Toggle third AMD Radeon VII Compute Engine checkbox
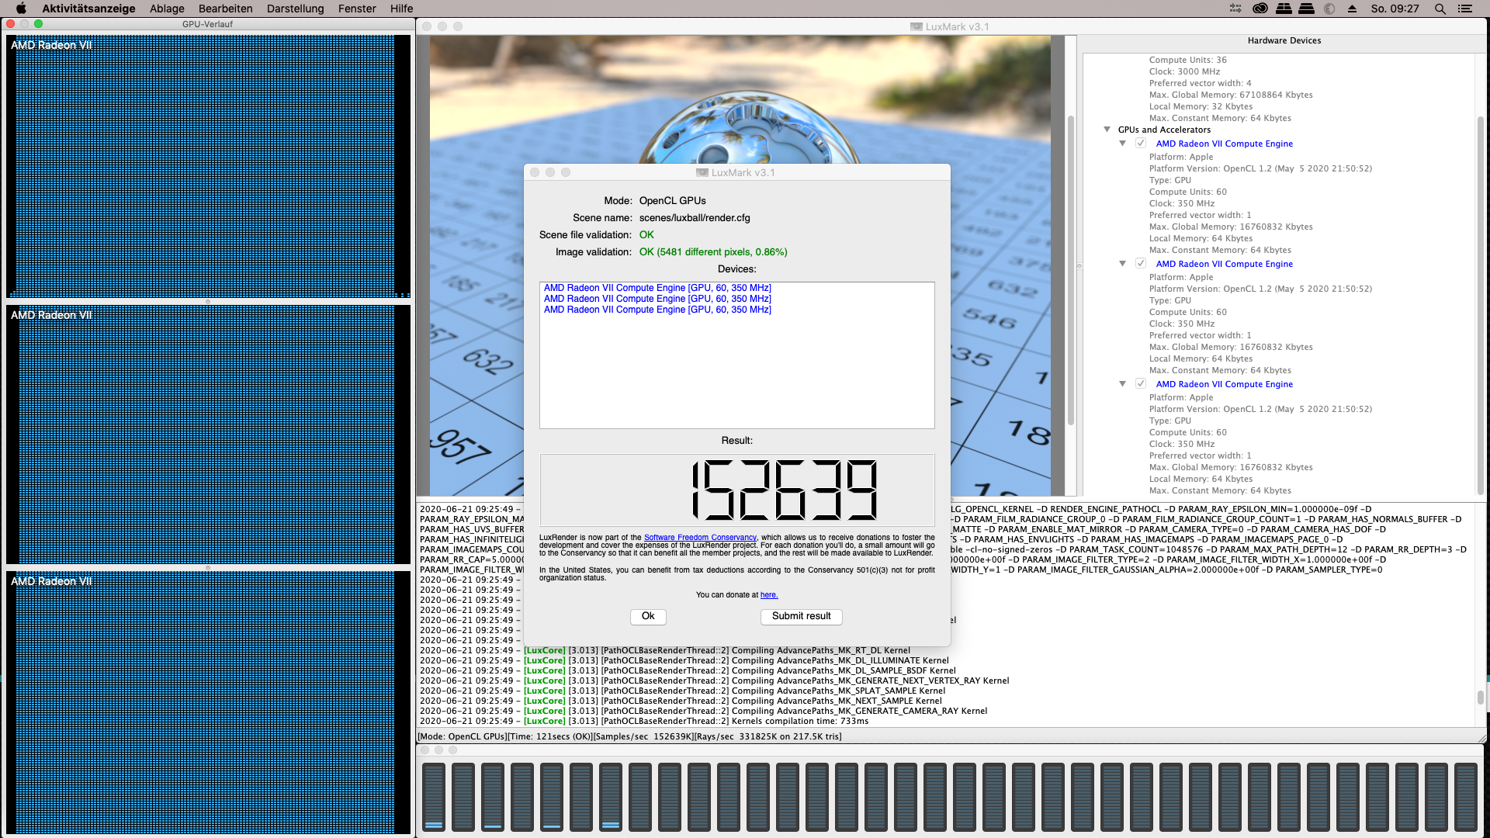Image resolution: width=1490 pixels, height=838 pixels. click(x=1140, y=384)
